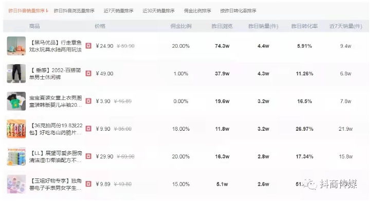Select the 17.34% conversion rate cell
Viewport: 383px width, 201px height.
pos(304,156)
